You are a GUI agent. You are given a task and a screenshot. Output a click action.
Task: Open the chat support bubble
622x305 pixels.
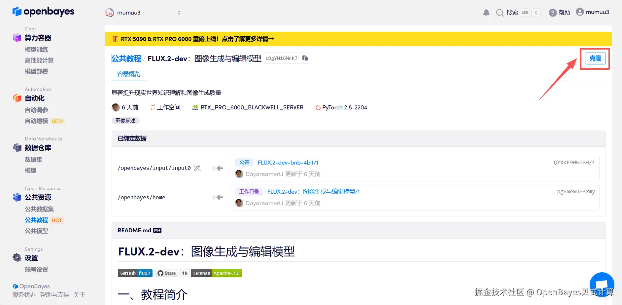point(602,284)
